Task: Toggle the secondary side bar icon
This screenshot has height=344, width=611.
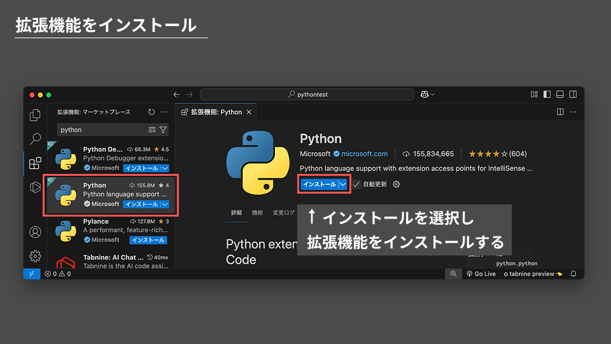Action: coord(573,94)
